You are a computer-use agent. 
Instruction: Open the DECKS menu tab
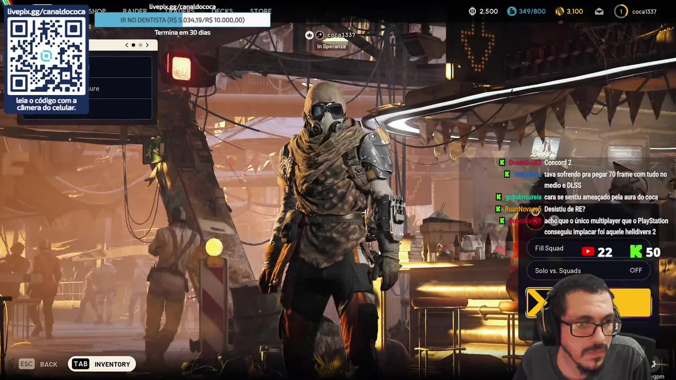coord(222,11)
